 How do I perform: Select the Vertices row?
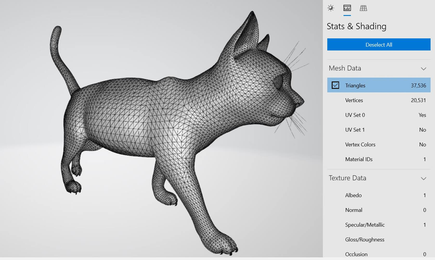[379, 100]
